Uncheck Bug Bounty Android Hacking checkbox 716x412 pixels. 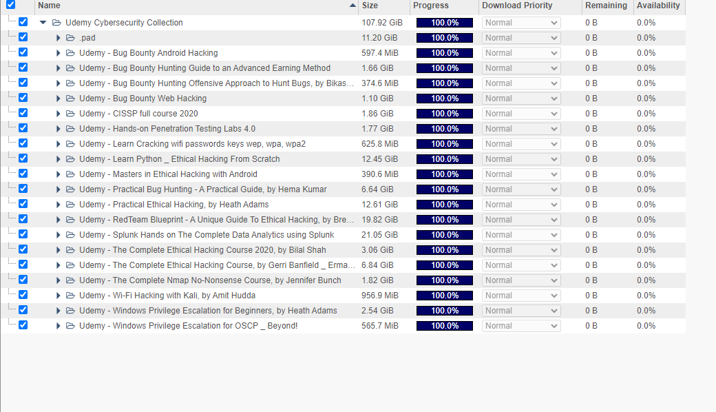[x=23, y=52]
